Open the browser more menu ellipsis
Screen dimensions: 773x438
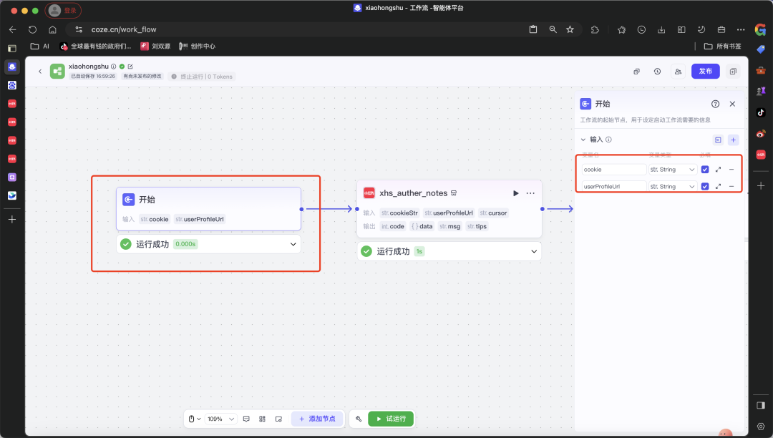click(x=741, y=29)
